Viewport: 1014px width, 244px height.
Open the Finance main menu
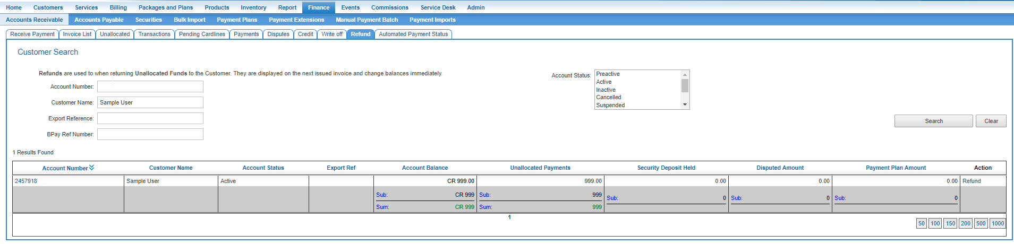coord(318,7)
